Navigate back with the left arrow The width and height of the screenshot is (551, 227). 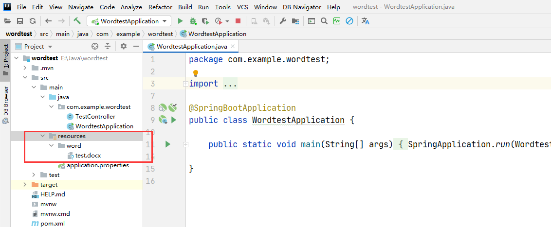pos(49,21)
